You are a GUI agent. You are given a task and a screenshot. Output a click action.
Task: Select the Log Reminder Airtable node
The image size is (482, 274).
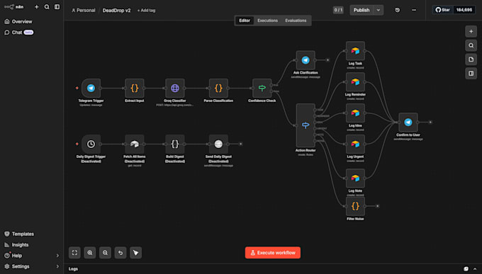click(355, 81)
